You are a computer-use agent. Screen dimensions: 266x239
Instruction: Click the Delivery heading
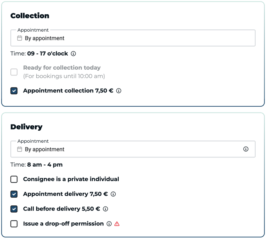(x=26, y=127)
